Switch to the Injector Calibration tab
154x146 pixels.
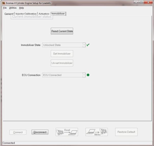[x=26, y=14]
